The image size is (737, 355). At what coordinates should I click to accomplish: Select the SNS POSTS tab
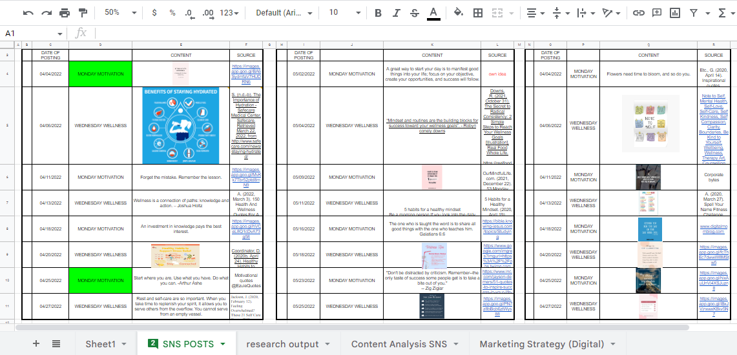187,344
